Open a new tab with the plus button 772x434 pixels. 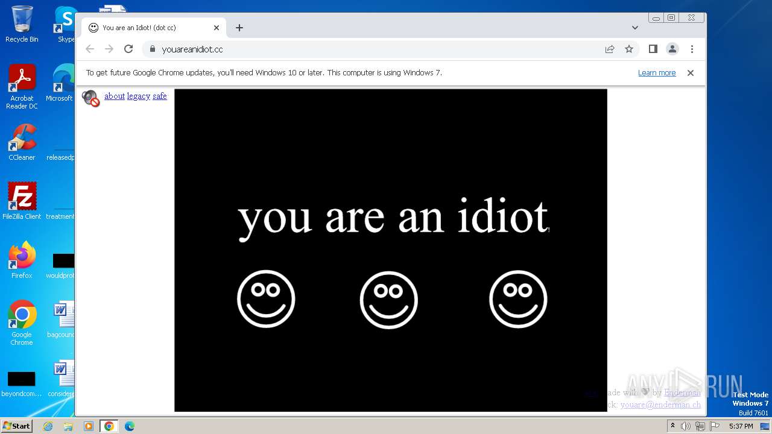(x=239, y=28)
